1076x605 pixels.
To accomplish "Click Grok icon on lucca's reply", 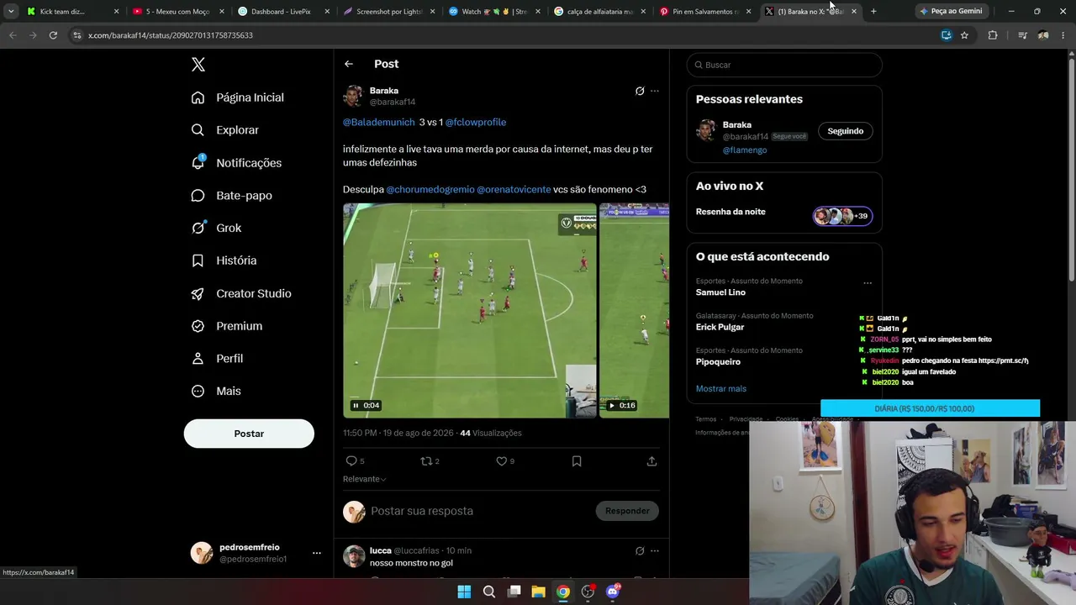I will (640, 551).
